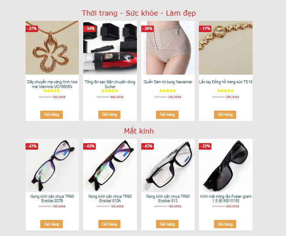Open product title Dây chuyền mạ vàng Viennois
This screenshot has width=286, height=236.
(x=52, y=84)
